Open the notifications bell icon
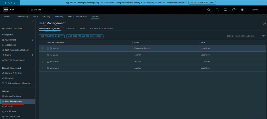The image size is (267, 119). (217, 10)
